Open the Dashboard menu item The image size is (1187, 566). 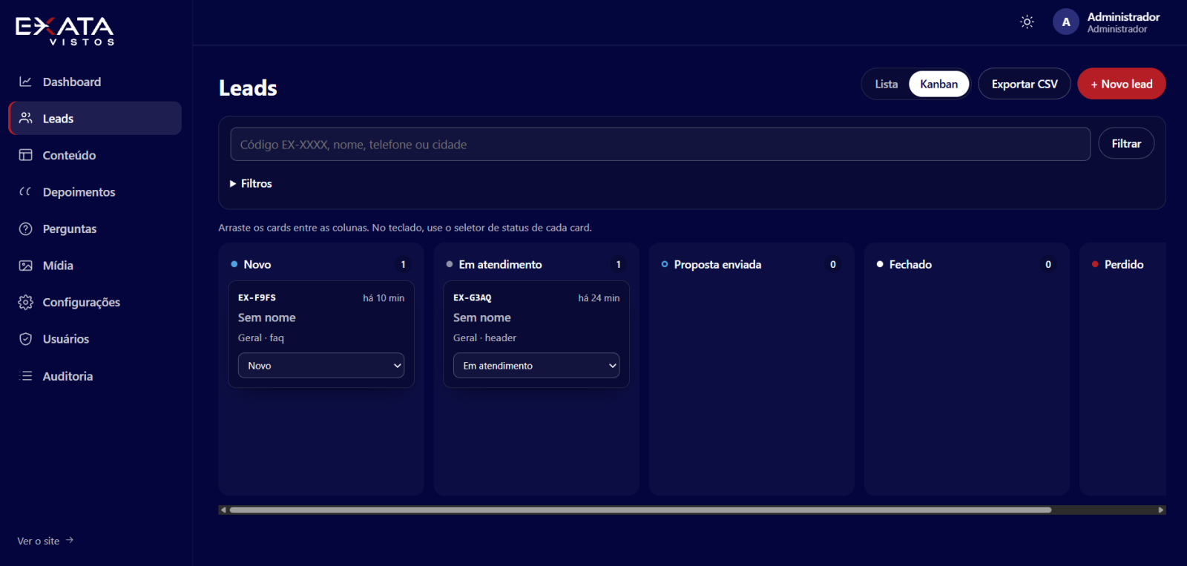pos(95,82)
